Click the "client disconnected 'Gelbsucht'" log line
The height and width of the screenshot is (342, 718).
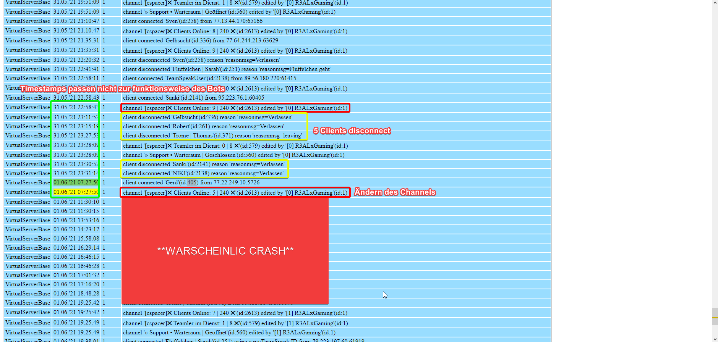(207, 117)
